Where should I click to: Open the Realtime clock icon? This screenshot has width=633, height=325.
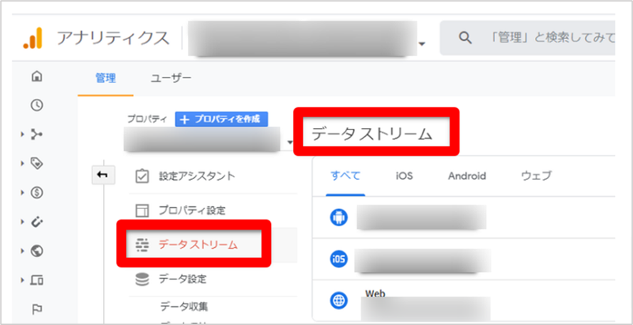pos(37,105)
